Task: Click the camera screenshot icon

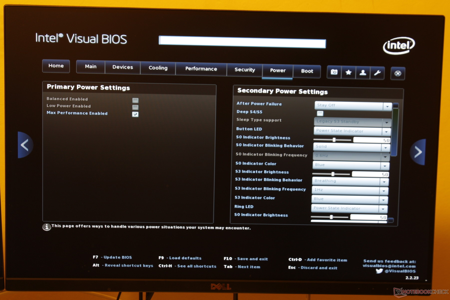Action: (x=334, y=72)
